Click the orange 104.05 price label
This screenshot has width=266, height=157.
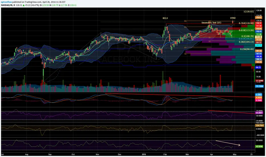[x=259, y=62]
